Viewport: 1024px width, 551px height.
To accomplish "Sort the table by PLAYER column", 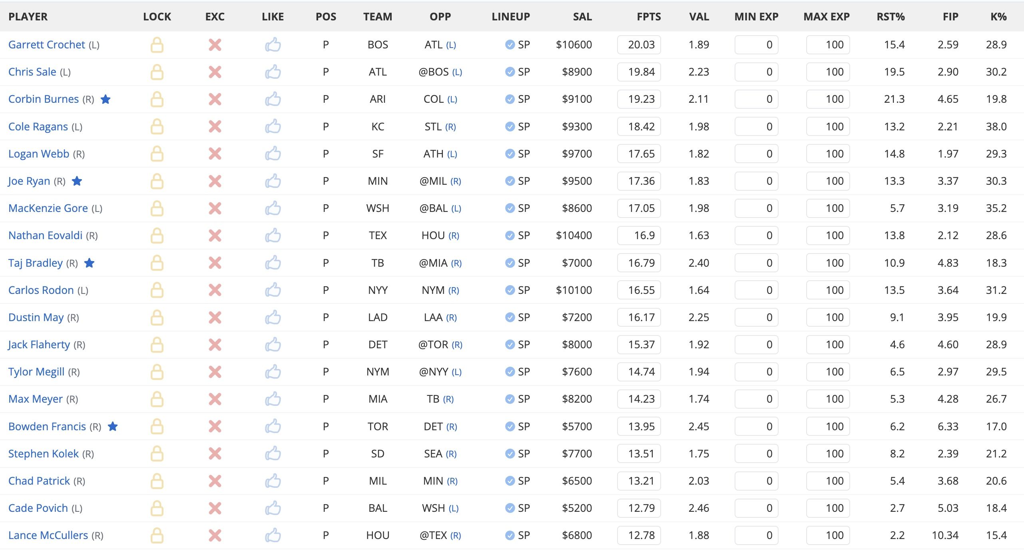I will click(28, 17).
